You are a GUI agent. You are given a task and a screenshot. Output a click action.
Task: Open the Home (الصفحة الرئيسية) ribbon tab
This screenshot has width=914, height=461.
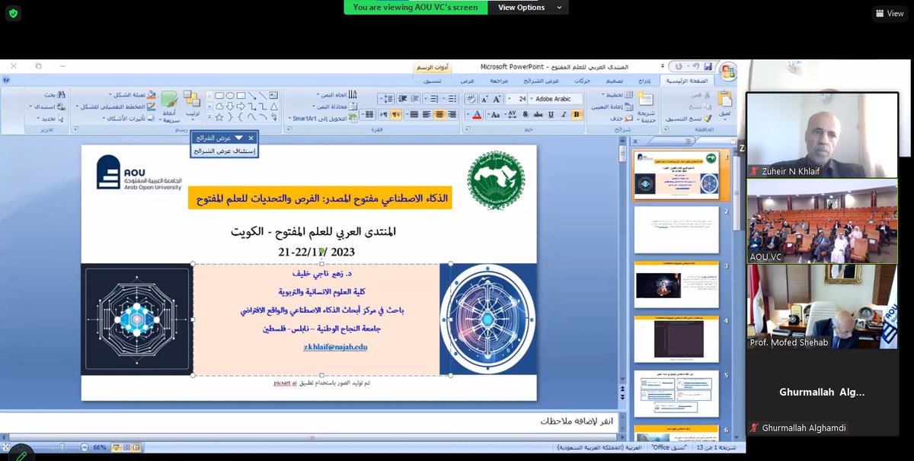pyautogui.click(x=687, y=80)
